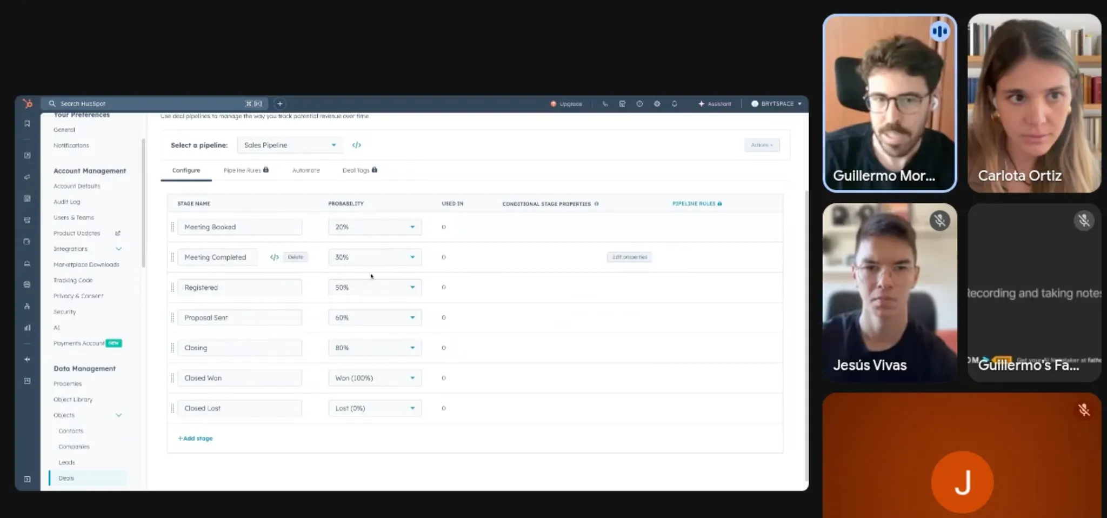Click the code icon beside pipeline selector
Screen dimensions: 1107x518
pos(356,145)
